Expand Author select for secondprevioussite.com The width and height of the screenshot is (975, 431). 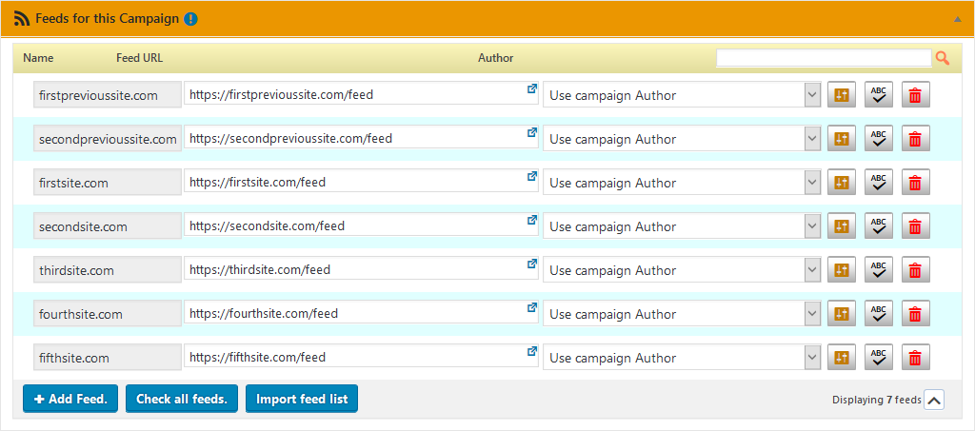coord(682,139)
